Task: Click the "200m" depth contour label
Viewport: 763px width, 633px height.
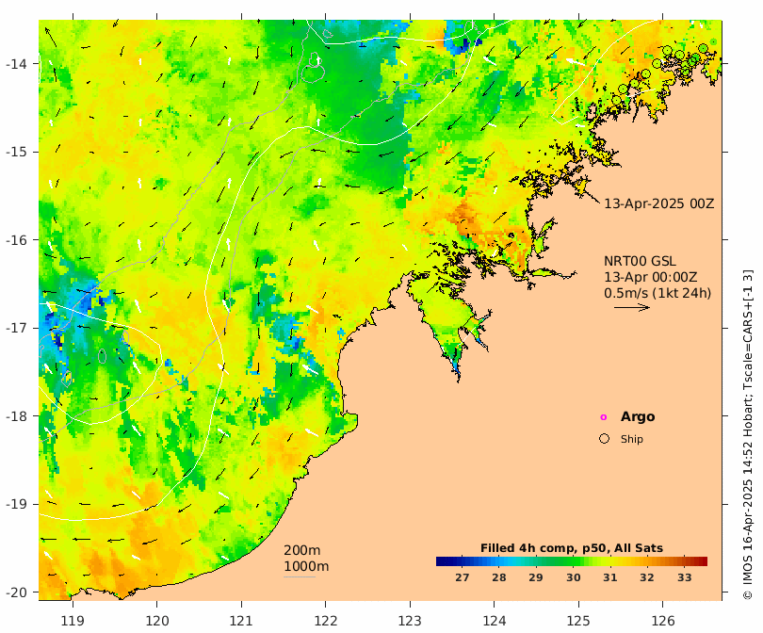Action: 302,550
